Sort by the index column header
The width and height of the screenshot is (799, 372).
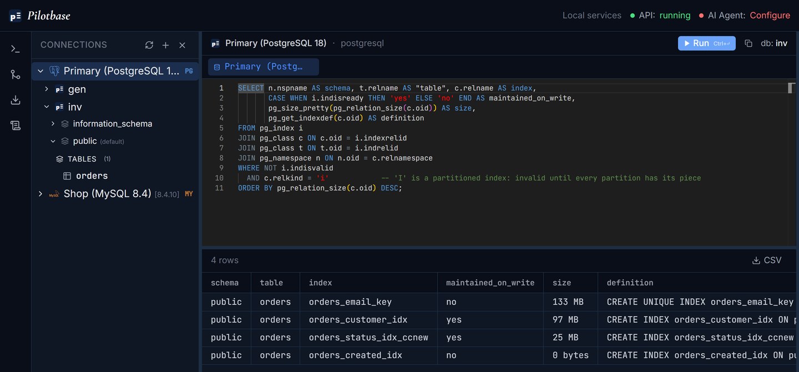pos(321,283)
